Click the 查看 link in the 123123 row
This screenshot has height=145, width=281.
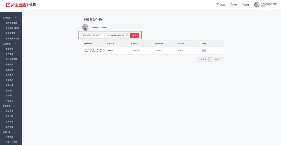click(204, 51)
